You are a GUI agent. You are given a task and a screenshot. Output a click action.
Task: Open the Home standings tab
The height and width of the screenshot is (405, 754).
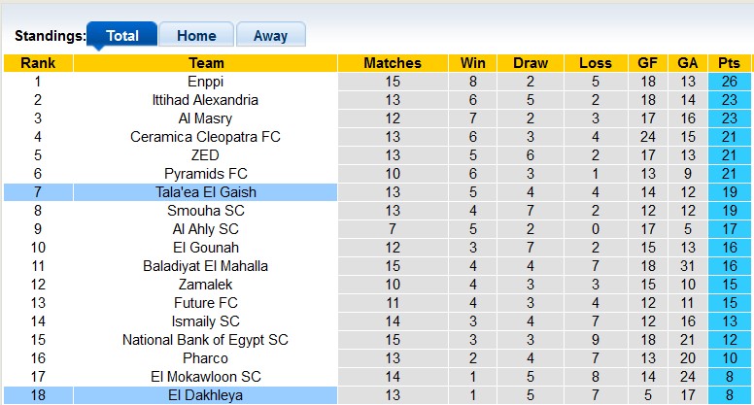point(196,35)
